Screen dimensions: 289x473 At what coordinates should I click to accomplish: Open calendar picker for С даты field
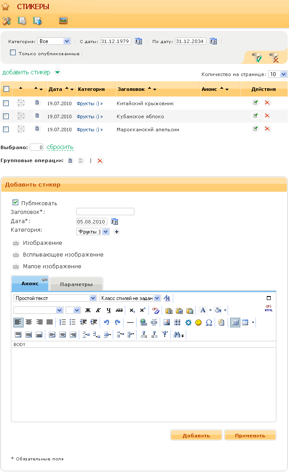[138, 41]
